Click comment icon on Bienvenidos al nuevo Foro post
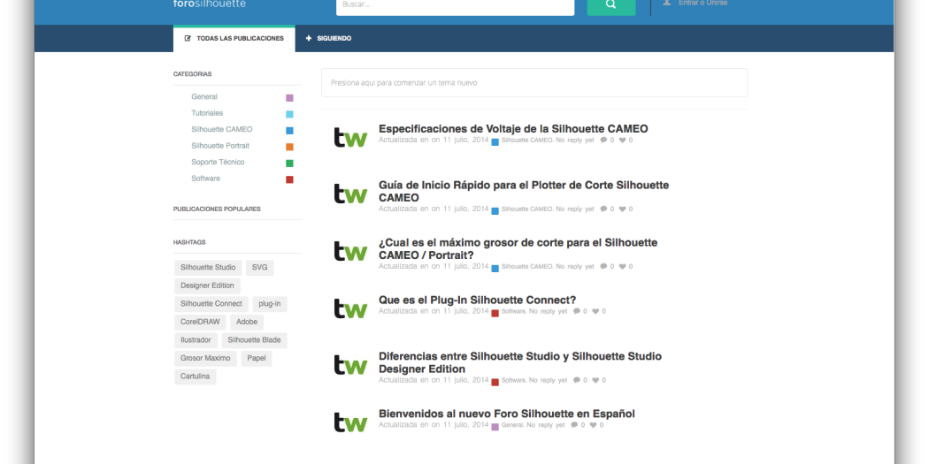This screenshot has width=929, height=464. click(574, 425)
